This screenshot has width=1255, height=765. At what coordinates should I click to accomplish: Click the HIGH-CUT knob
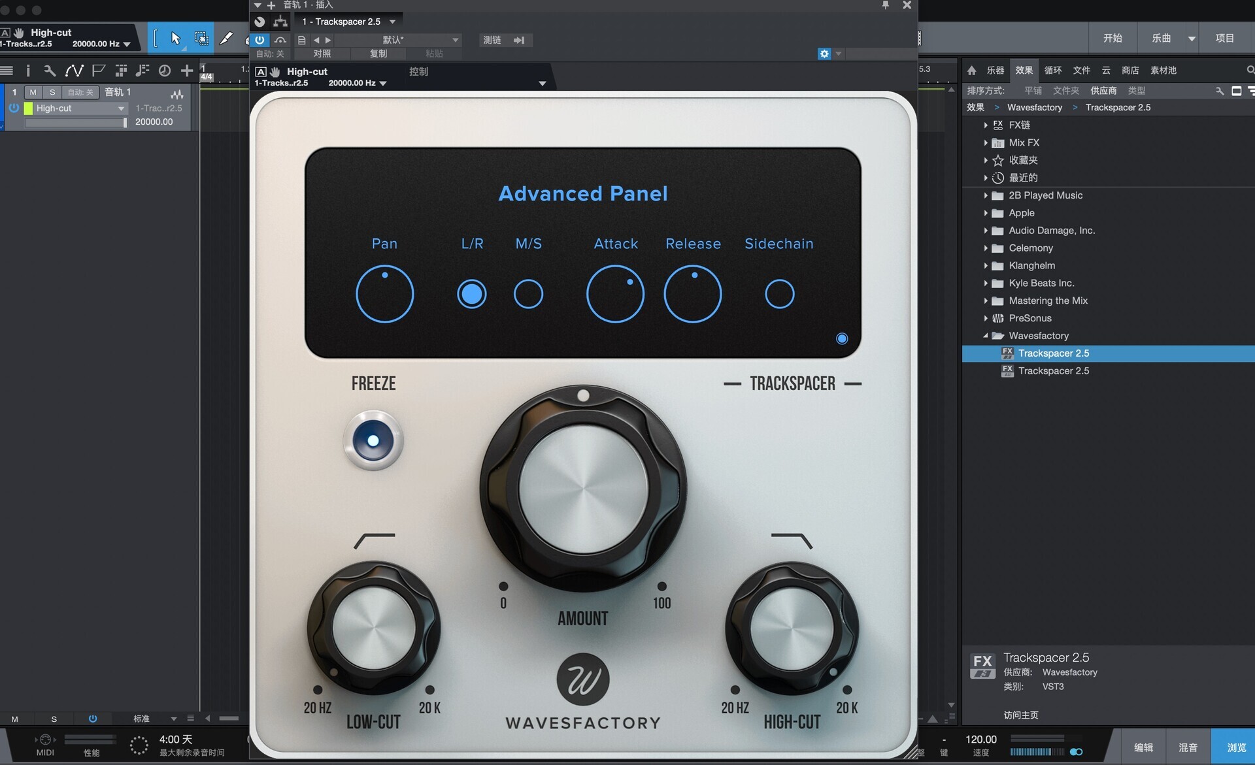coord(792,628)
